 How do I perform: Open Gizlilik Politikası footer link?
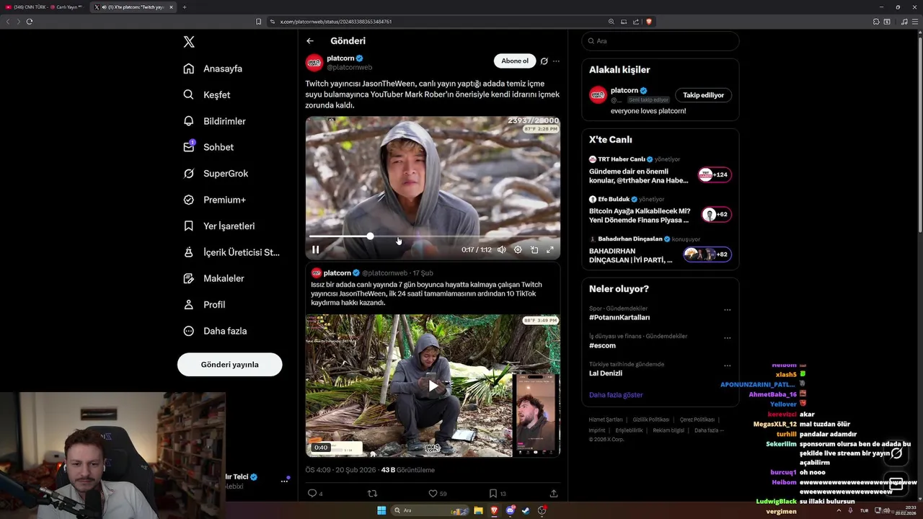[x=651, y=420]
